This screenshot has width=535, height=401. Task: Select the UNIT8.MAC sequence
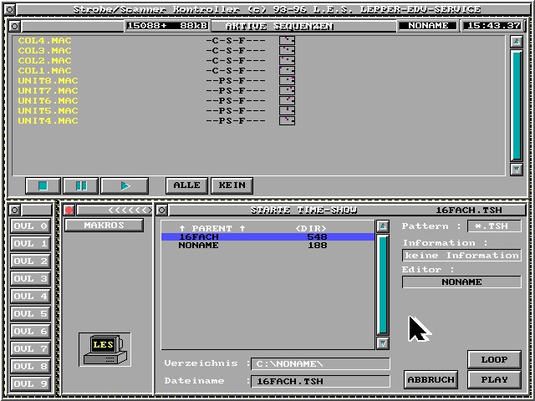point(48,81)
